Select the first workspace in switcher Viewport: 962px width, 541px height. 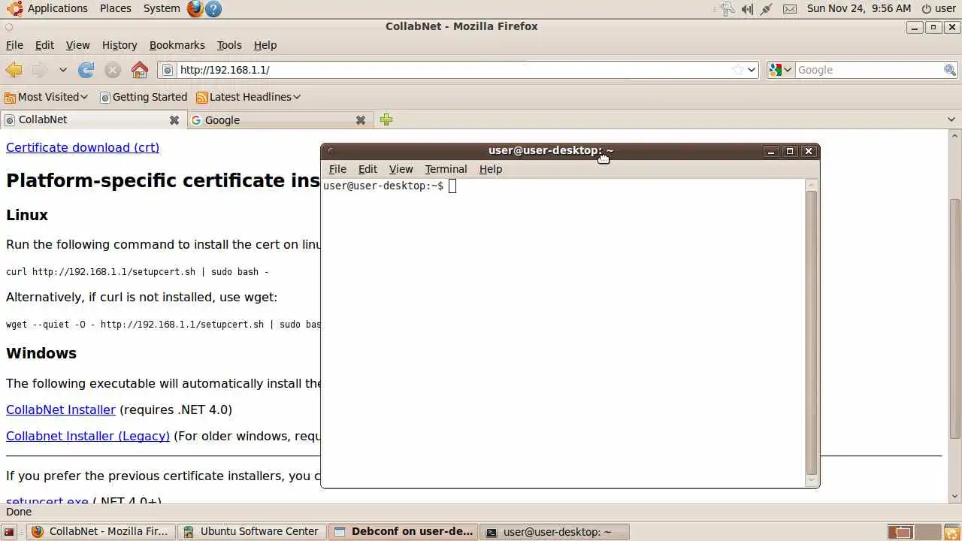coord(900,532)
